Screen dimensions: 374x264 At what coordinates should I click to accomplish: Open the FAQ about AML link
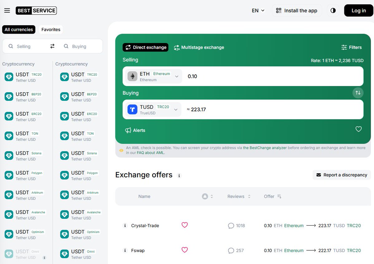pos(151,153)
